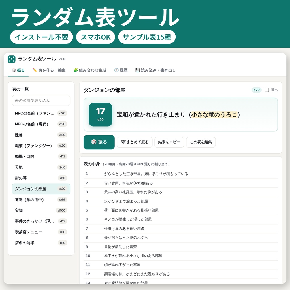The width and height of the screenshot is (290, 290).
Task: Click the ダンジョンの部屋 heading
Action: [105, 90]
